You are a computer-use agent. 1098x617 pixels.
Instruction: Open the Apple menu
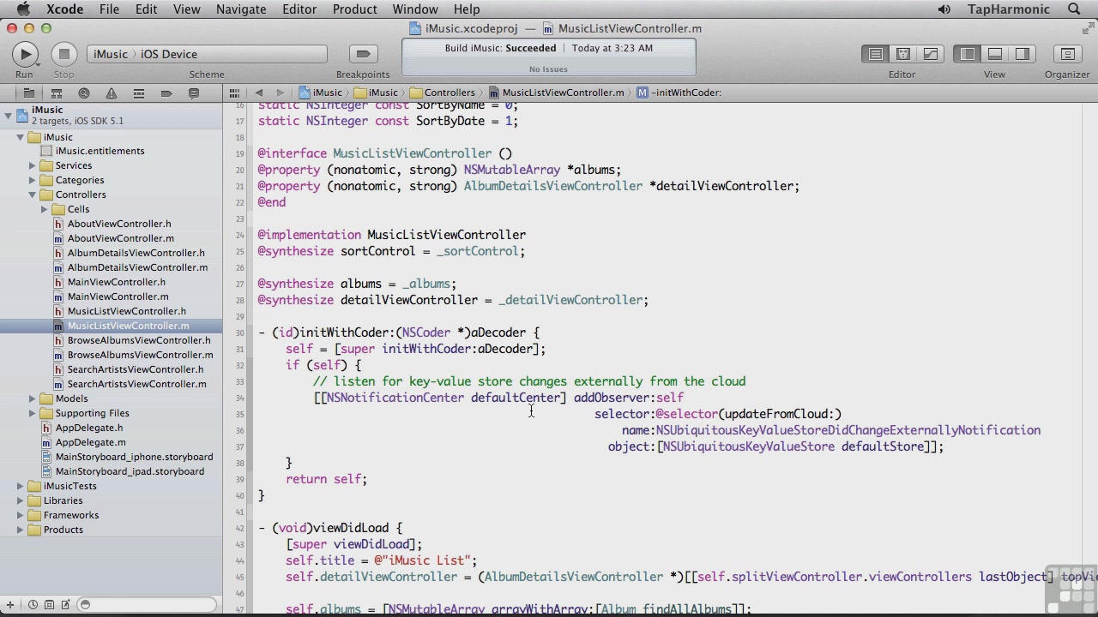[23, 9]
